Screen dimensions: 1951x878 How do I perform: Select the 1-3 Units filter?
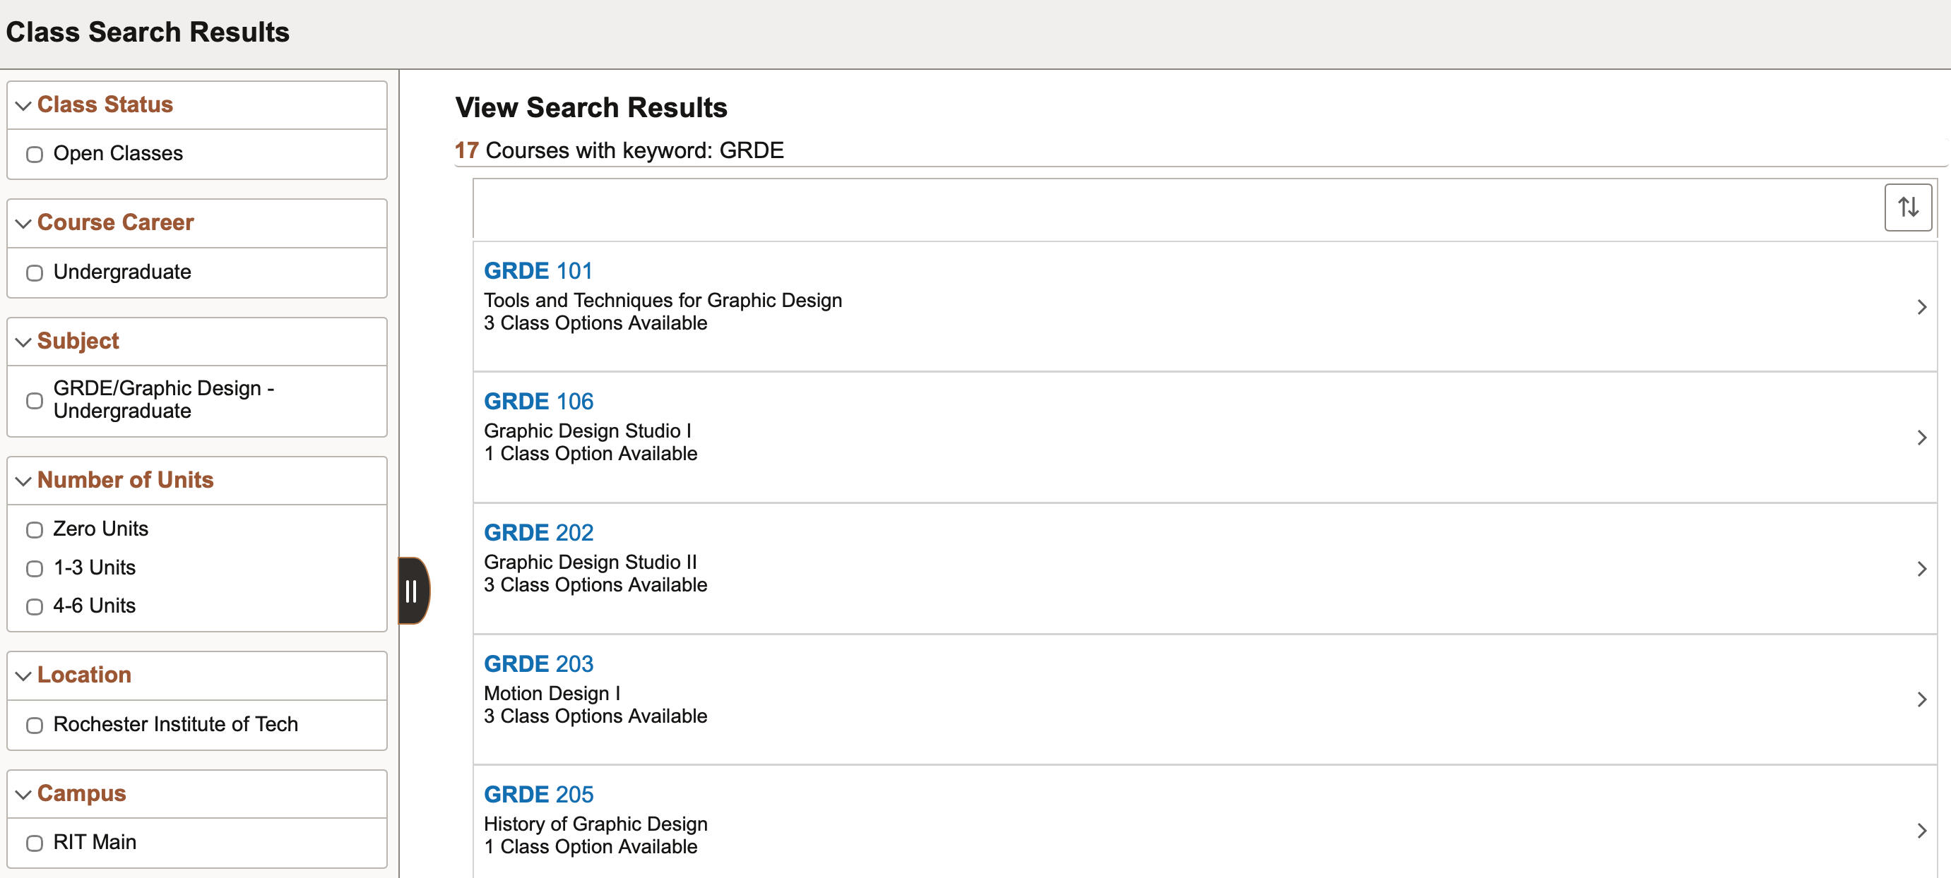coord(34,567)
